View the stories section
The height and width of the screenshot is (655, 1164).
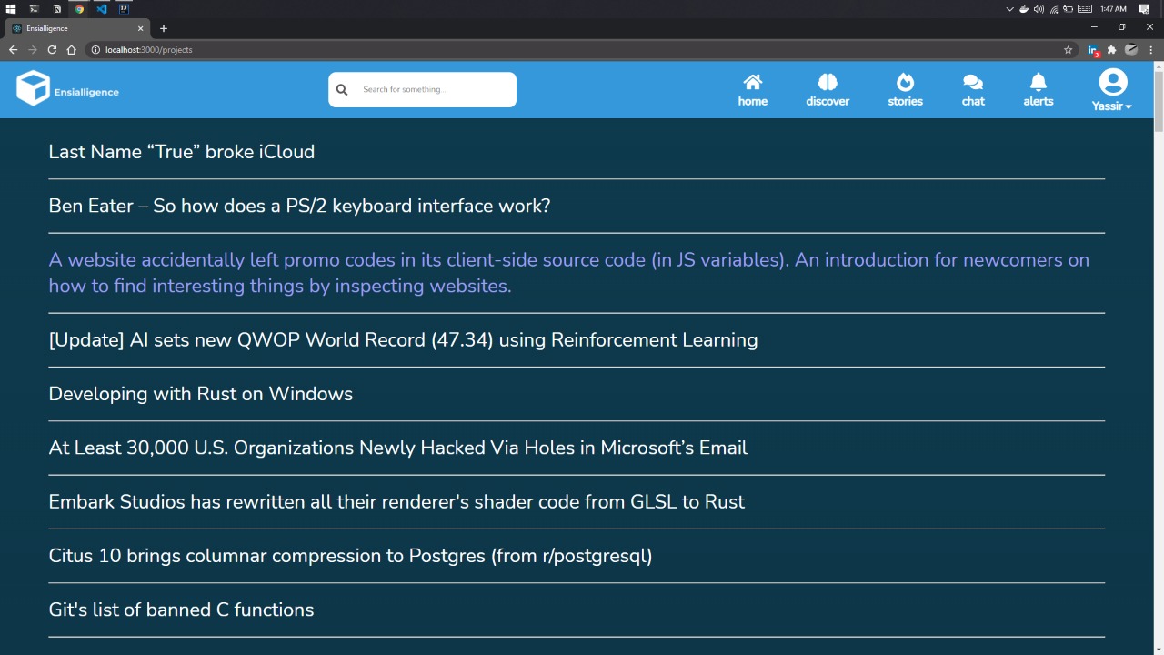click(x=905, y=88)
